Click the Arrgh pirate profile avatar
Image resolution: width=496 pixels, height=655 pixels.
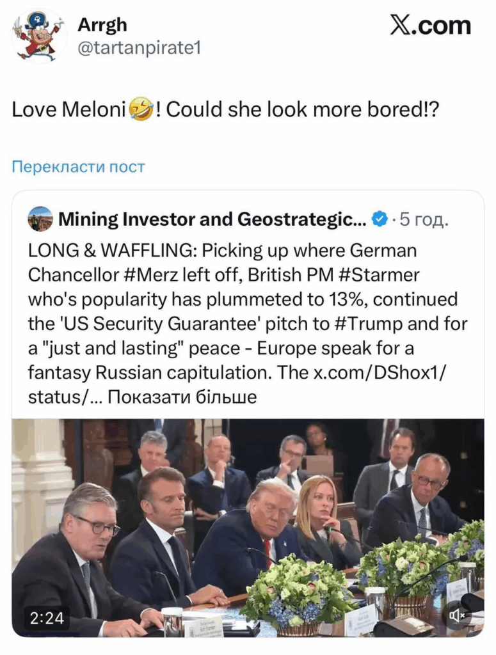click(38, 36)
